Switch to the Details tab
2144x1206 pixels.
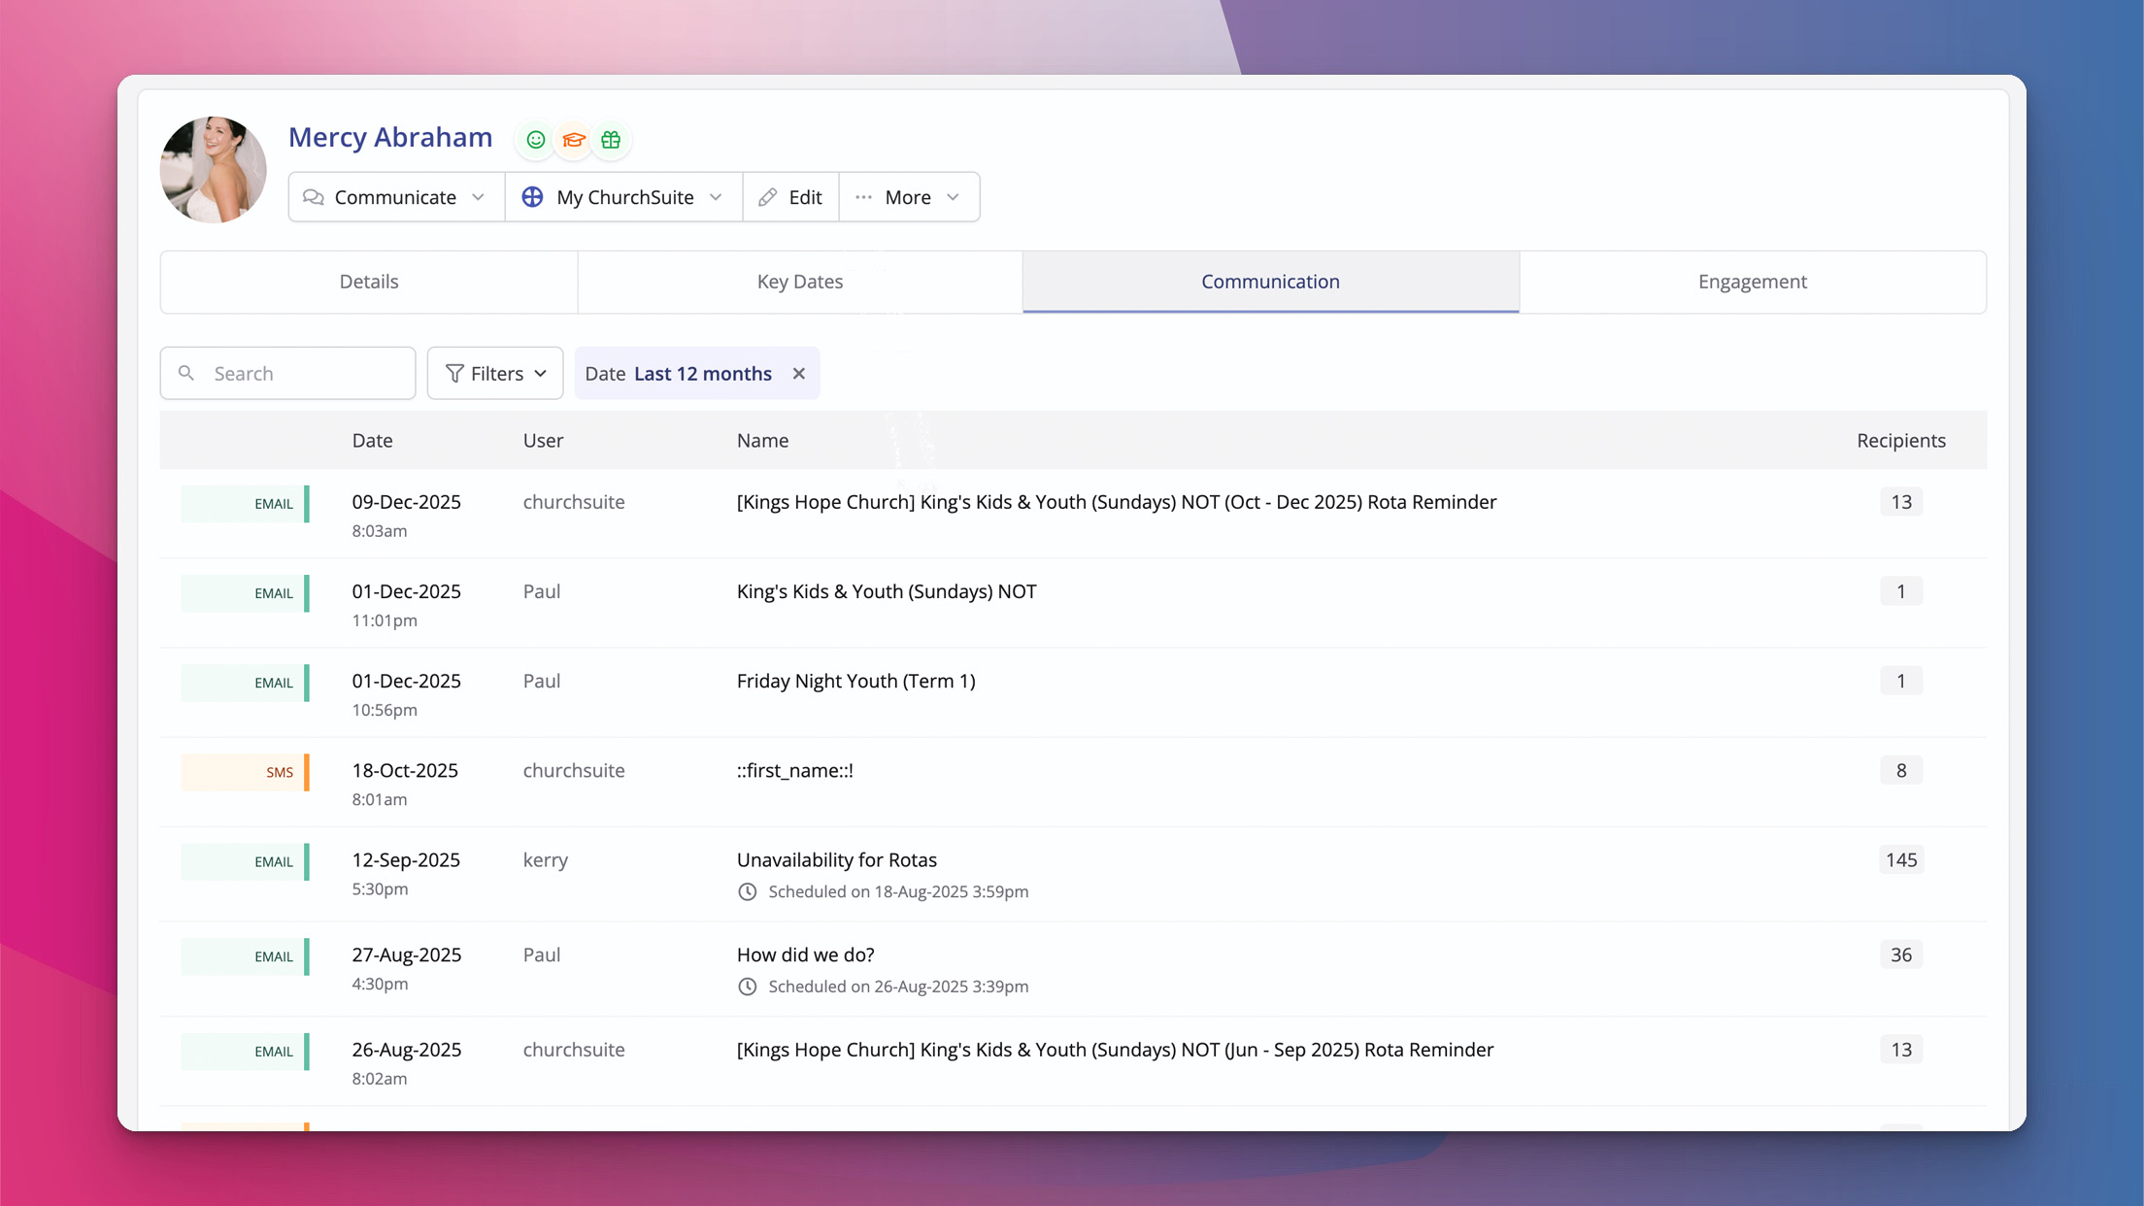369,282
